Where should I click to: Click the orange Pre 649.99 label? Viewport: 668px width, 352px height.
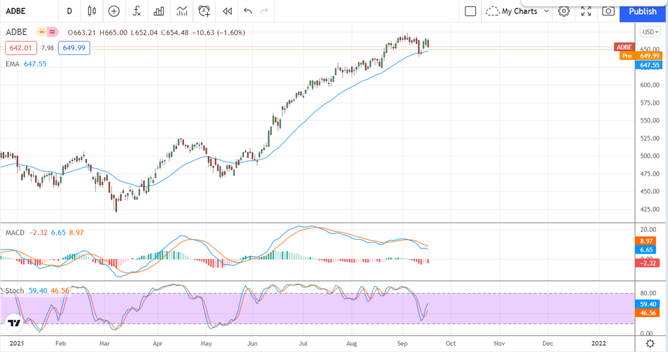pyautogui.click(x=641, y=56)
